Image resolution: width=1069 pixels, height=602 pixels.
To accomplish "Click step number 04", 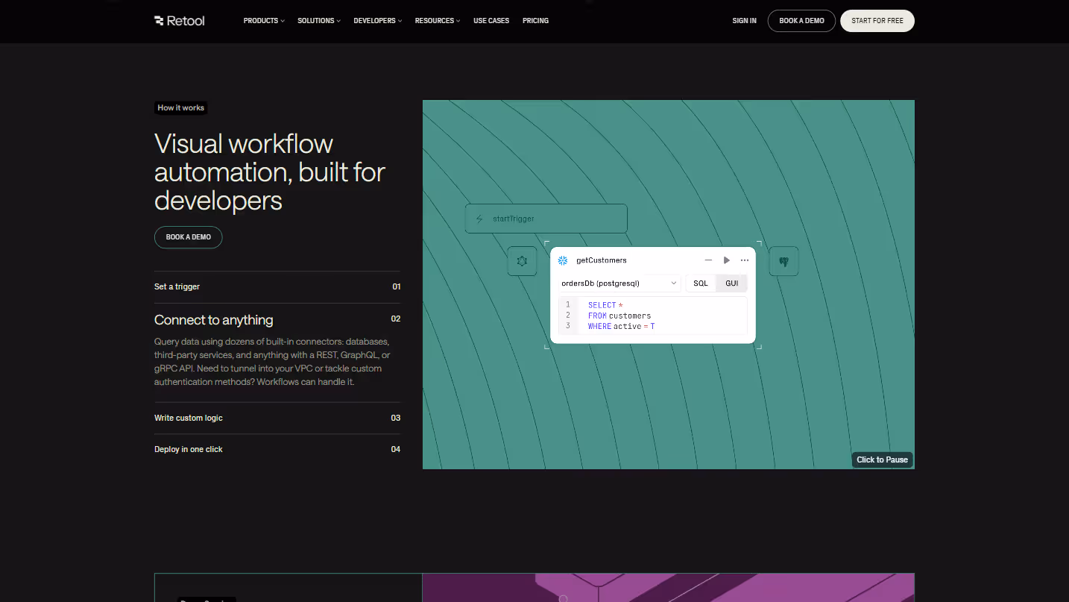I will [x=396, y=449].
